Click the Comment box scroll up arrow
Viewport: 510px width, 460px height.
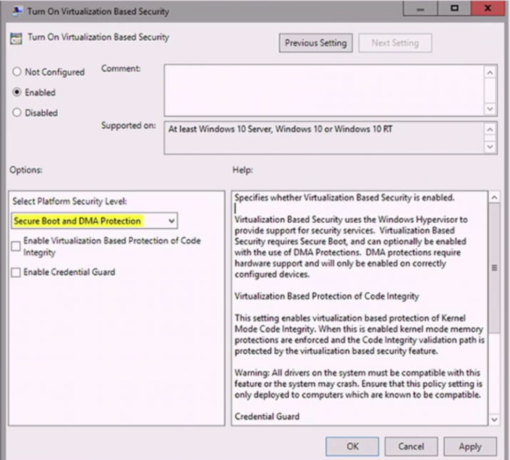(490, 72)
